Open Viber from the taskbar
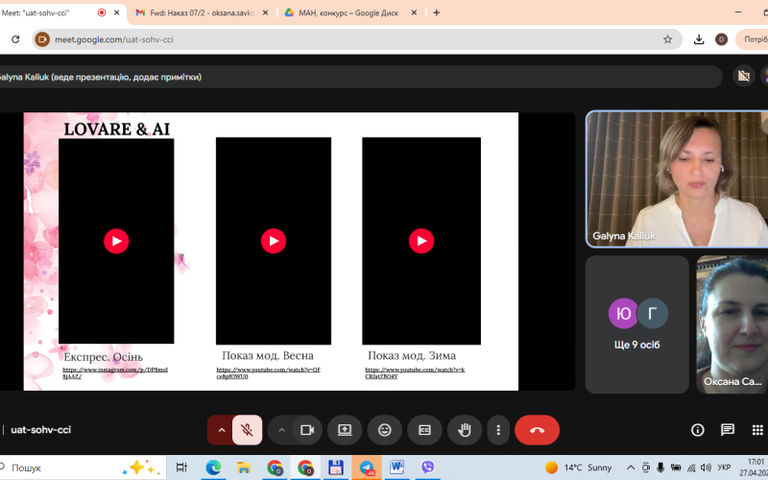This screenshot has width=768, height=480. [x=427, y=468]
